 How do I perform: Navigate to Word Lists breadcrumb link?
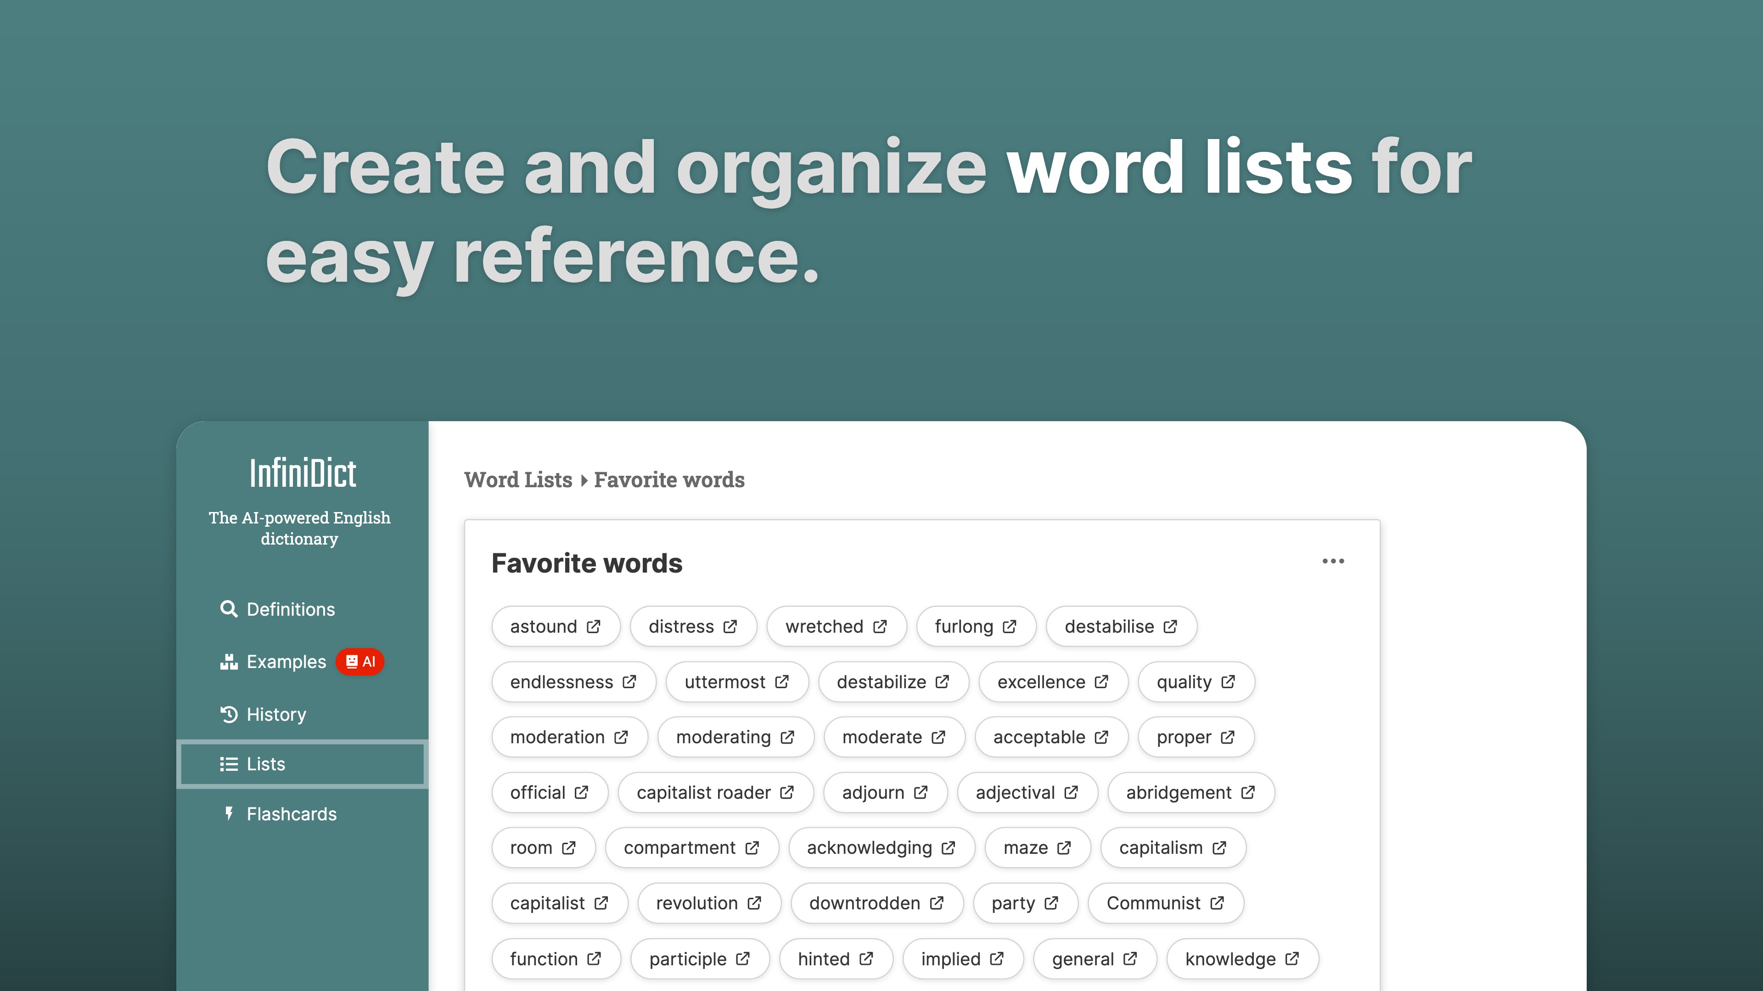518,479
